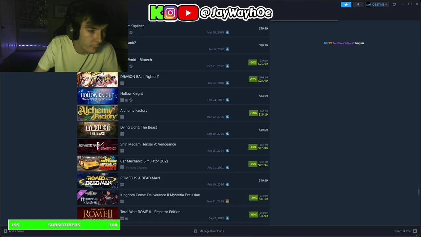Click the page scrollbar thumb on the right edge
The height and width of the screenshot is (237, 421).
click(419, 192)
